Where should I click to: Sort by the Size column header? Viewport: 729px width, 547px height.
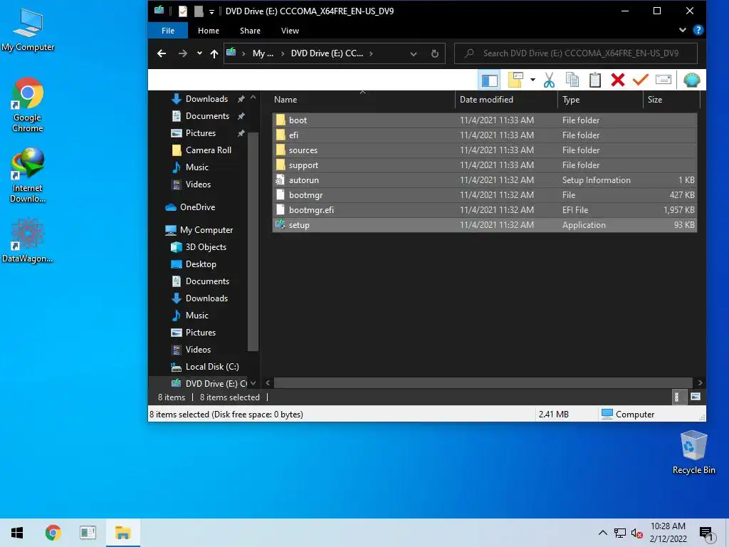point(671,100)
